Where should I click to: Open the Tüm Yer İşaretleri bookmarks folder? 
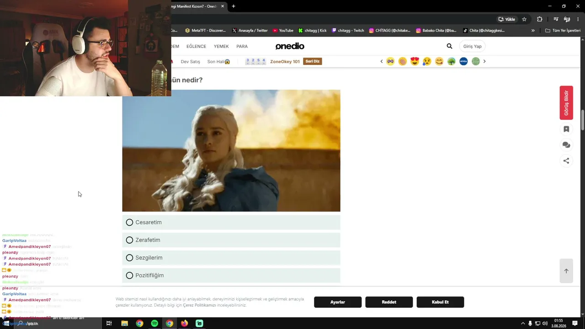pos(563,31)
